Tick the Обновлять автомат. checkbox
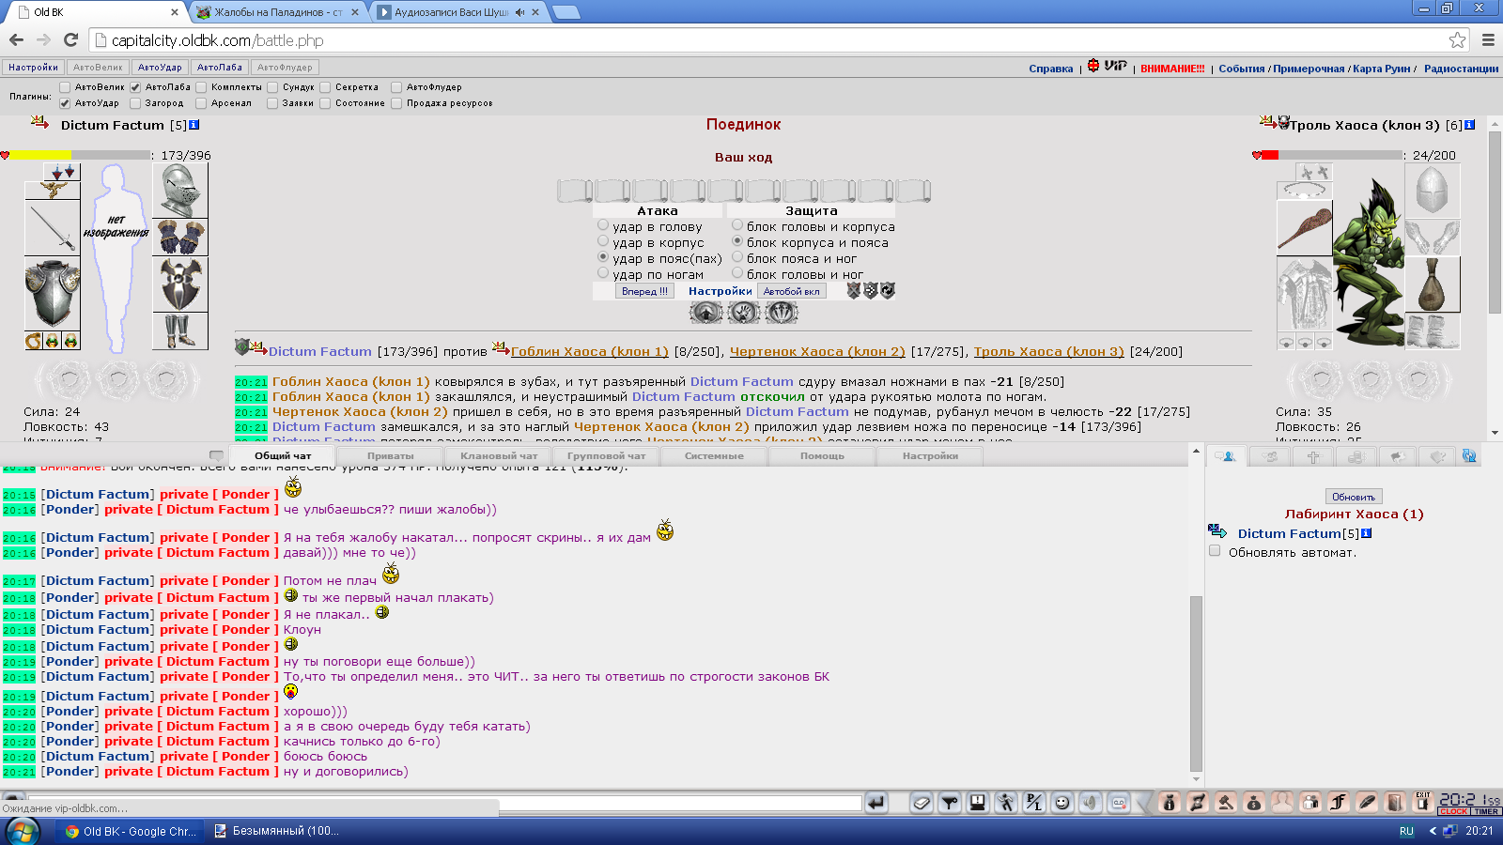 click(1215, 551)
